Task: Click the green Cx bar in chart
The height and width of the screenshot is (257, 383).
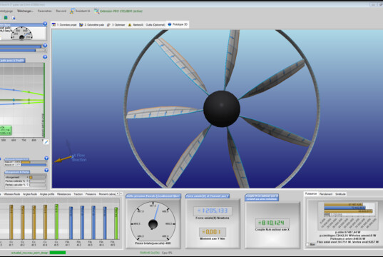Action: [x=56, y=221]
